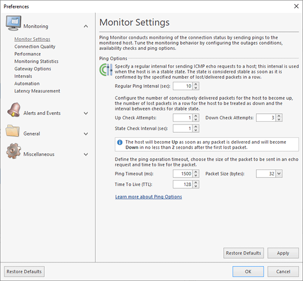Screen dimensions: 303x281
Task: Open the Packet Size dropdown arrow
Action: pos(279,173)
